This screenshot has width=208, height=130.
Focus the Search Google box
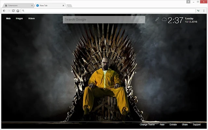point(104,19)
